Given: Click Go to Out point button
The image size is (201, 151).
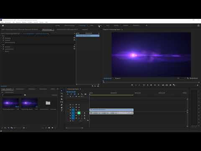Looking at the screenshot, I should tap(159, 85).
